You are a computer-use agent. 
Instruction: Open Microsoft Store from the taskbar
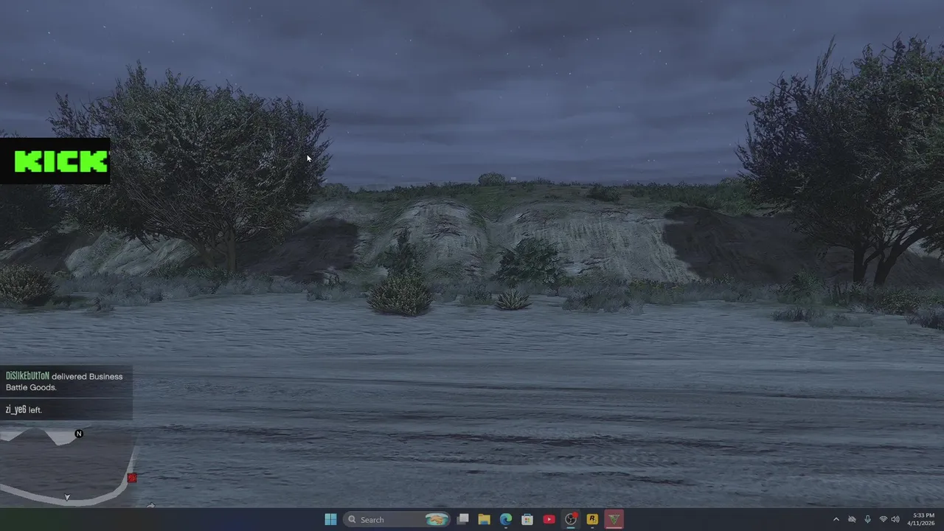[x=527, y=519]
